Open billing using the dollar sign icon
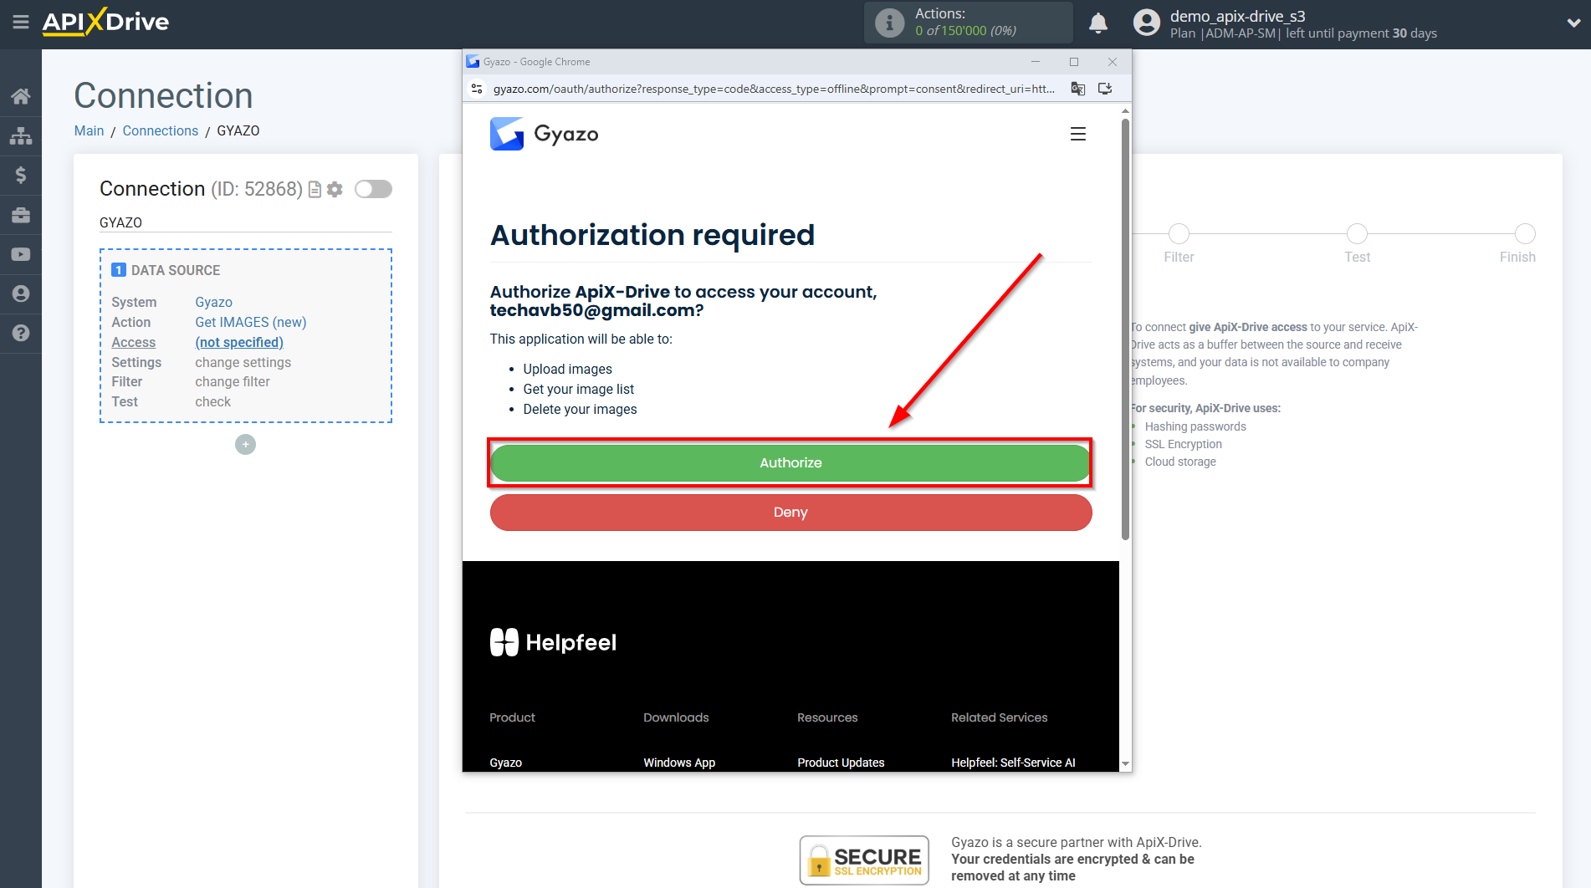 21,175
